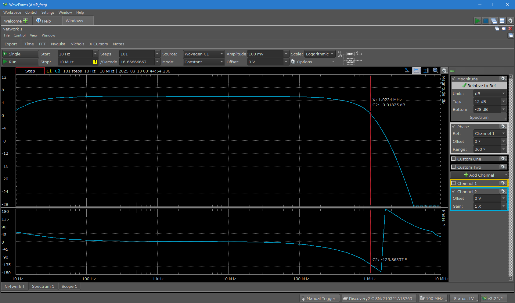The width and height of the screenshot is (515, 303).
Task: Open the Workspace menu
Action: pyautogui.click(x=12, y=12)
